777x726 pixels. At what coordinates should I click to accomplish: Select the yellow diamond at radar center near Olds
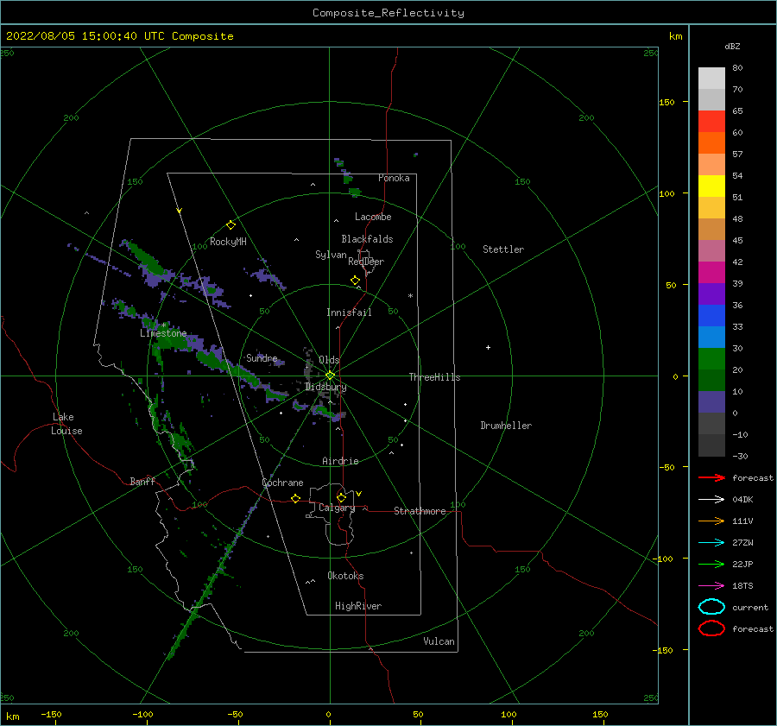pyautogui.click(x=330, y=376)
